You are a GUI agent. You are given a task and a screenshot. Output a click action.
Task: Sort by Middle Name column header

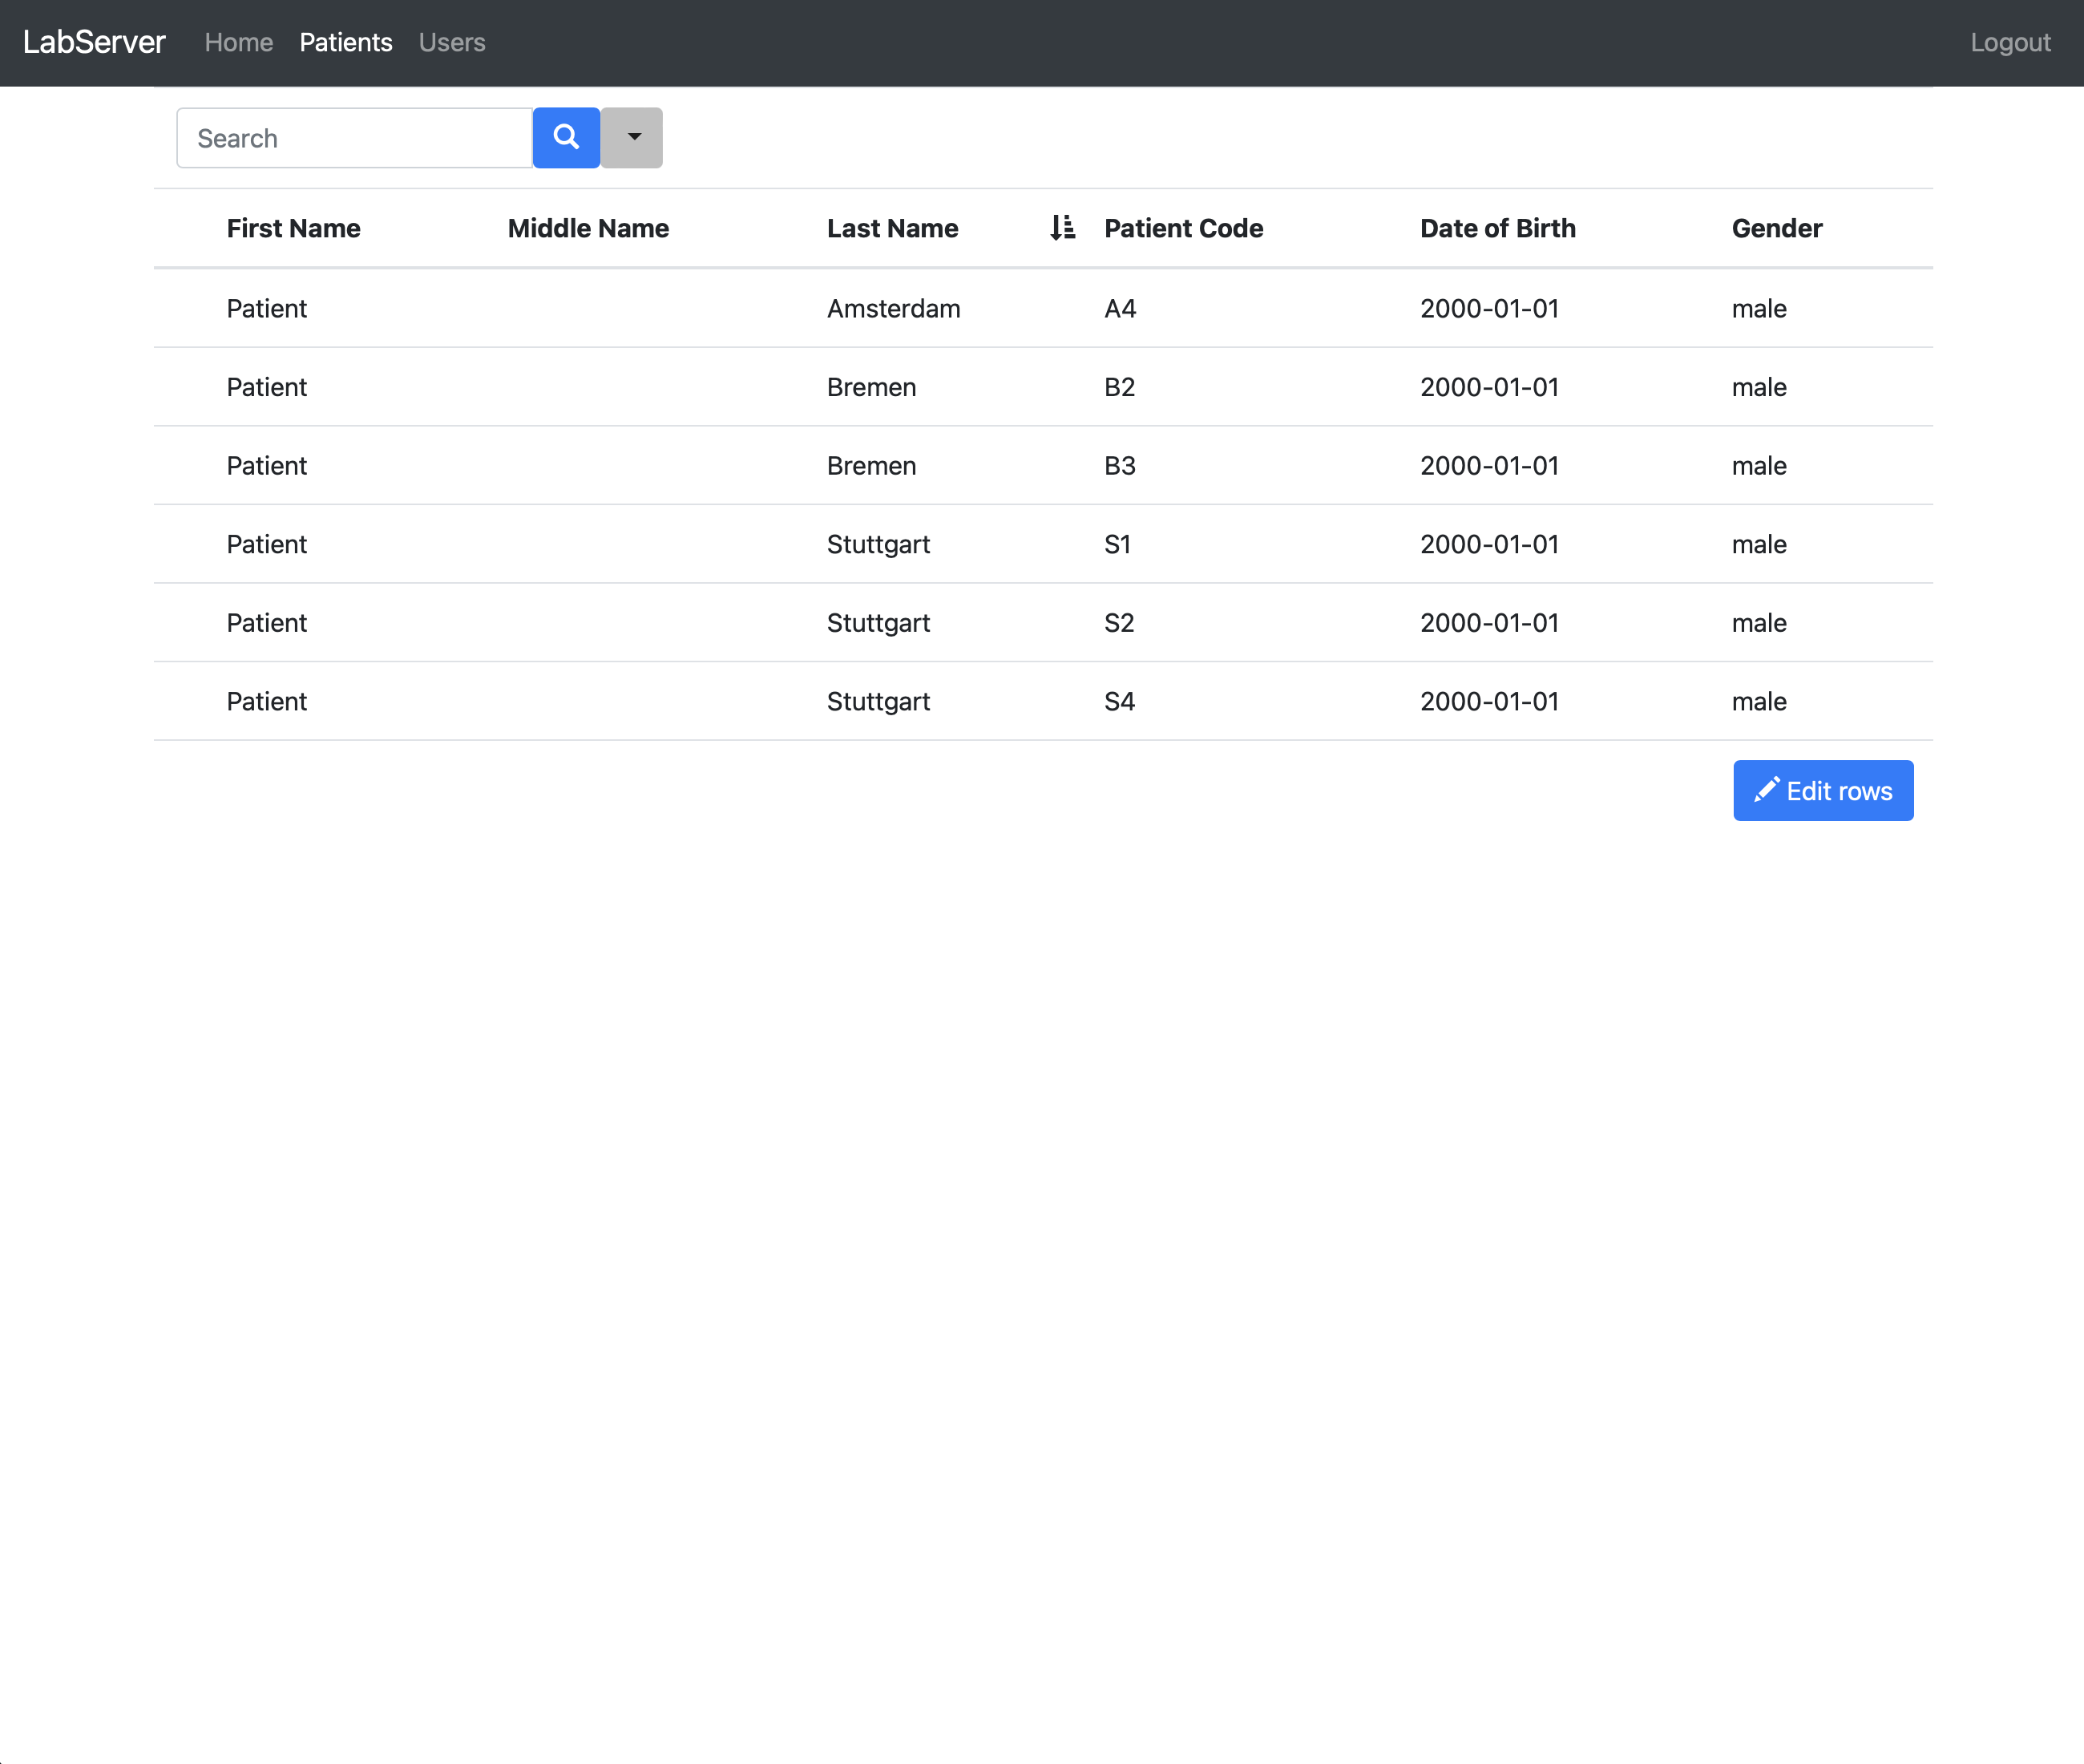pyautogui.click(x=588, y=228)
